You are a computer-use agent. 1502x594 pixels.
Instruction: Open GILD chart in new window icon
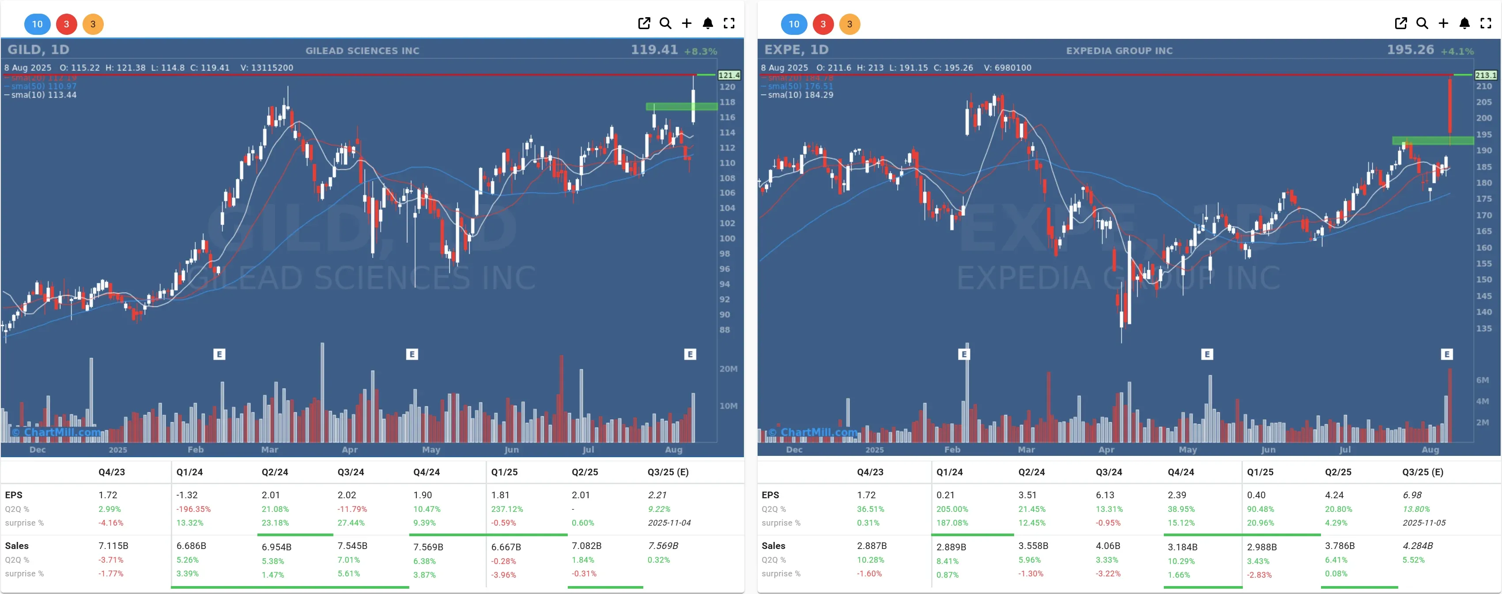[644, 23]
